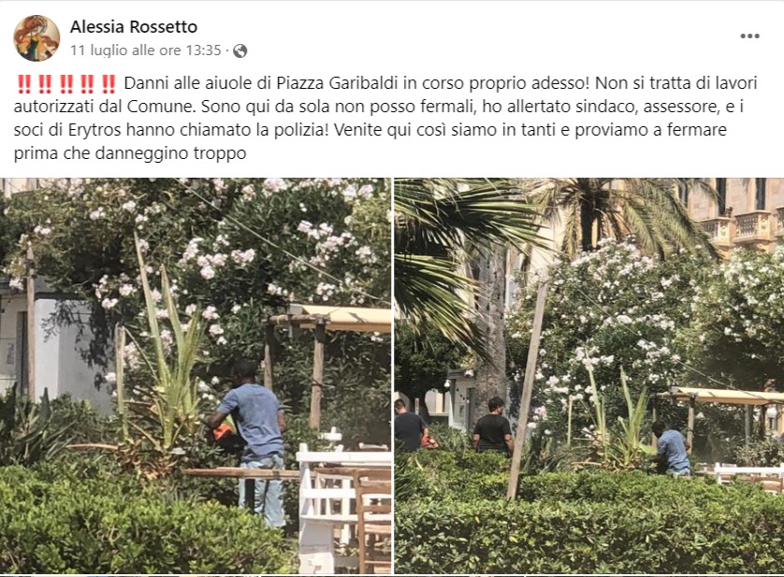
Task: Click the man in blue shirt in the right photo
Action: 673,449
